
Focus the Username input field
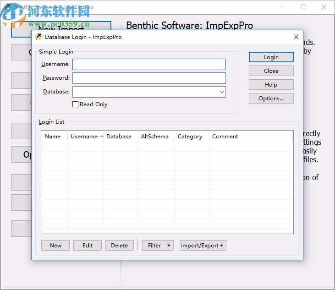tap(149, 64)
